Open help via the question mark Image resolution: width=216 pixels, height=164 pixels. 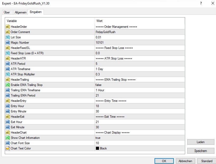pos(201,3)
